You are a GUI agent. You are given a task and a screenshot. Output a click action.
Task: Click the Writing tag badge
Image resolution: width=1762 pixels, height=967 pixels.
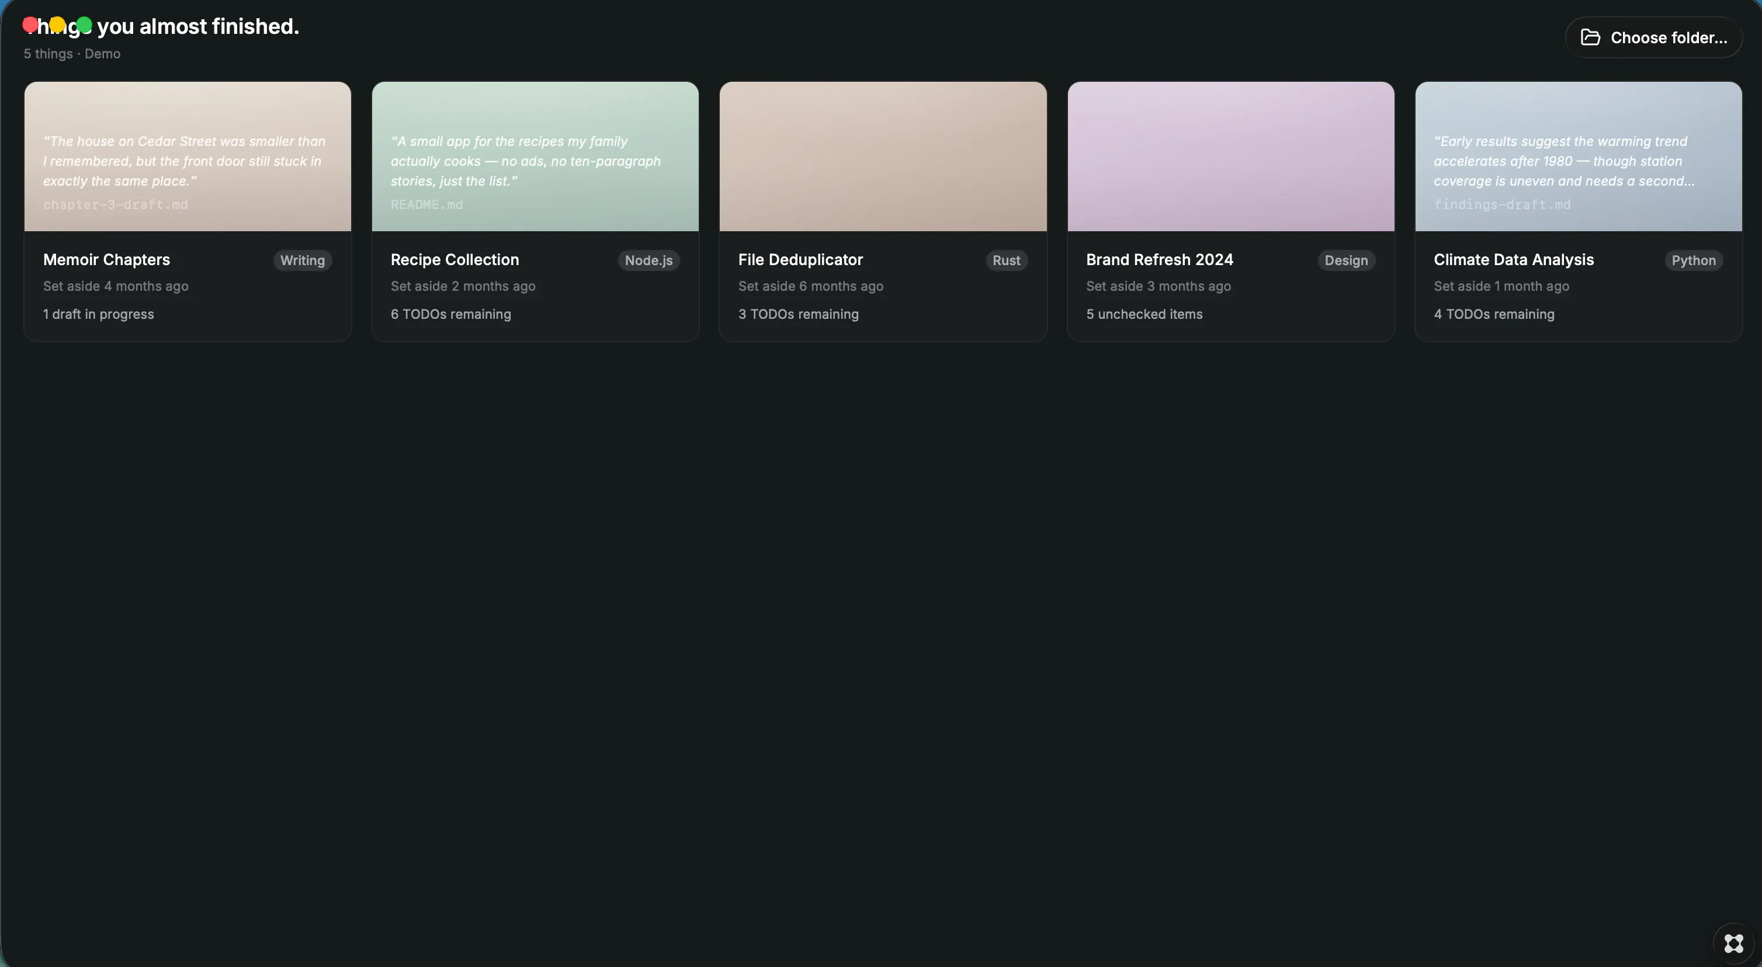click(x=302, y=260)
